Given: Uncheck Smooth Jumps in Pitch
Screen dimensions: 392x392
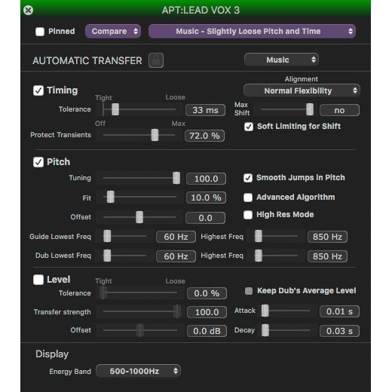Looking at the screenshot, I should (x=248, y=178).
